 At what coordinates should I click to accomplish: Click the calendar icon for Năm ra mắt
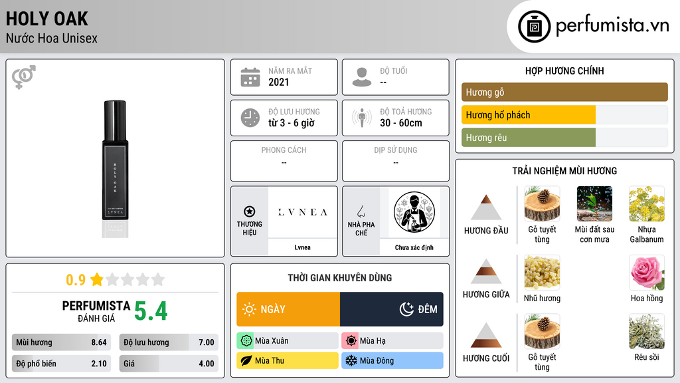(250, 77)
